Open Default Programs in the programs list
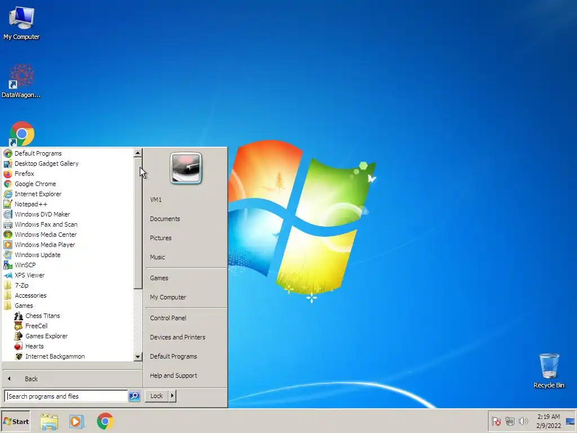The height and width of the screenshot is (433, 577). [x=38, y=153]
